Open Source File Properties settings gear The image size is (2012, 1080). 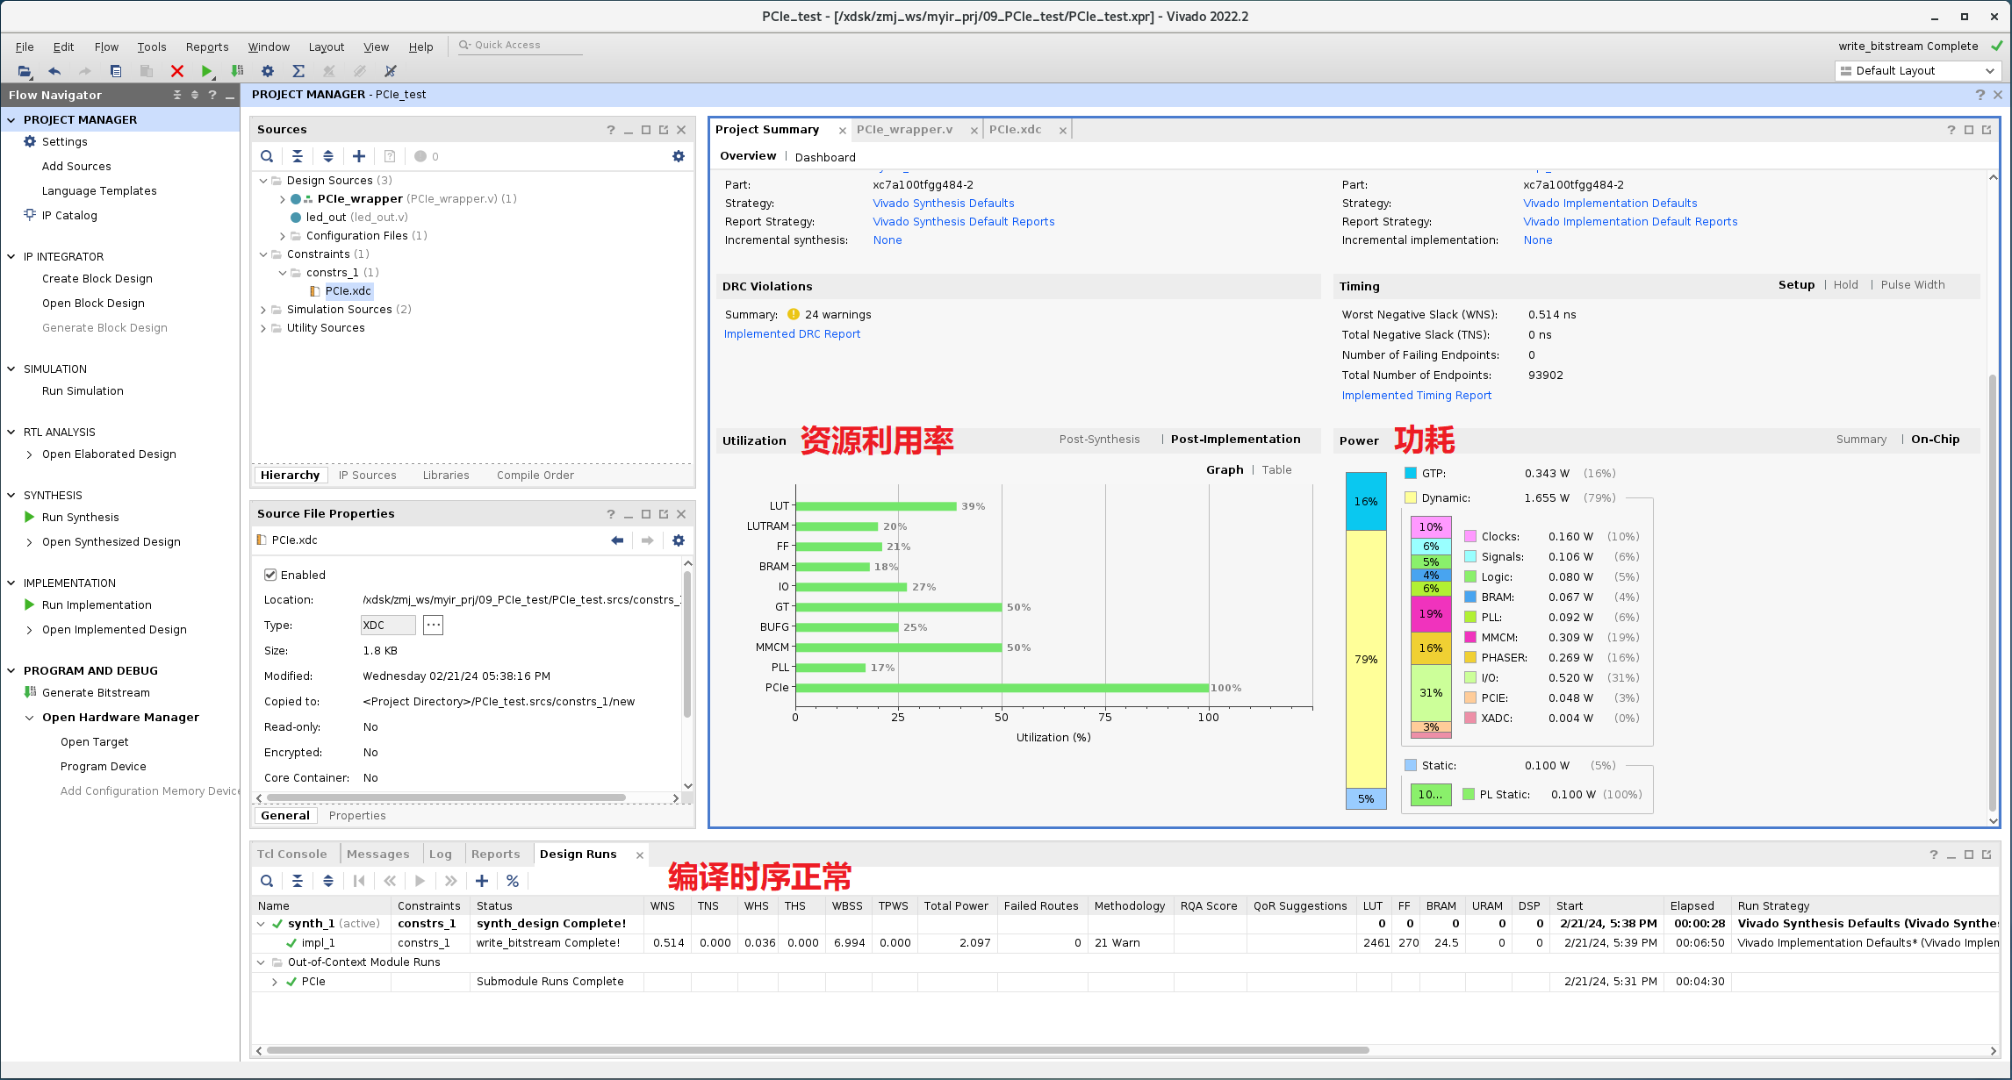tap(679, 540)
